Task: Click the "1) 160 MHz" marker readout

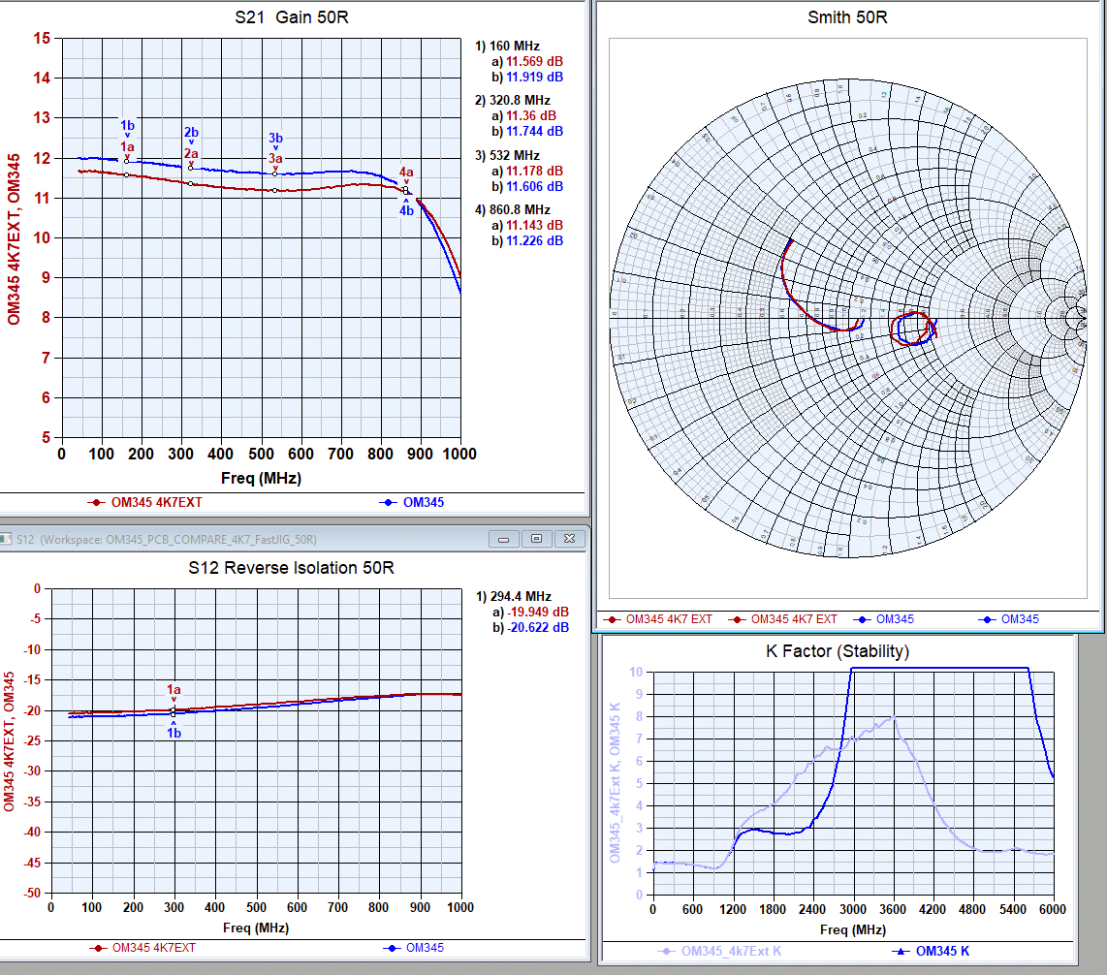Action: pyautogui.click(x=507, y=47)
